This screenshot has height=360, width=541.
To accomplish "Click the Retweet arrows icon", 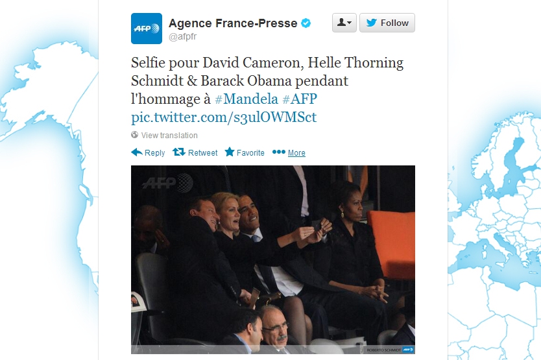I will point(179,152).
